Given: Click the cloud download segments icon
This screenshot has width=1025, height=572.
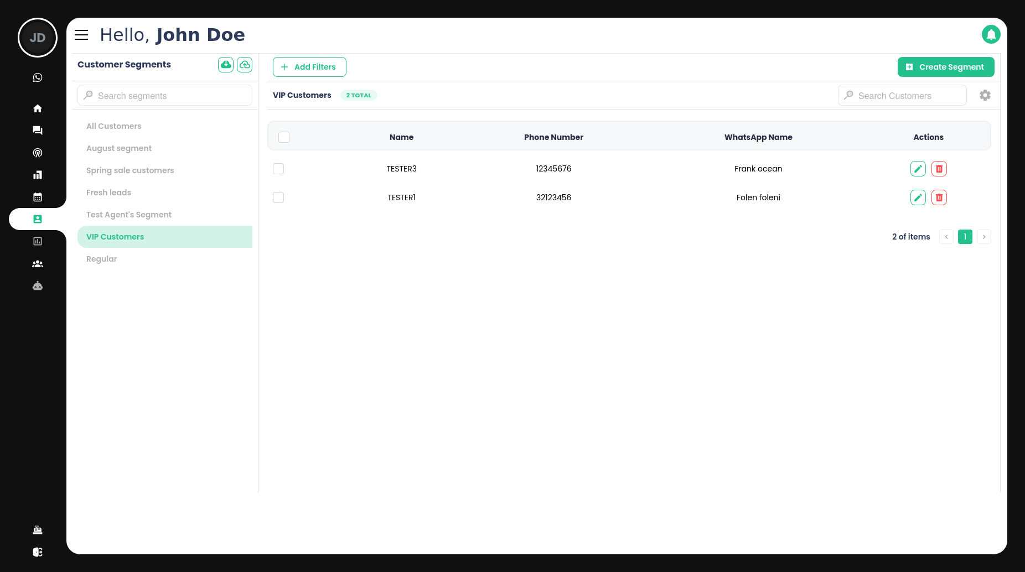Looking at the screenshot, I should pos(225,64).
